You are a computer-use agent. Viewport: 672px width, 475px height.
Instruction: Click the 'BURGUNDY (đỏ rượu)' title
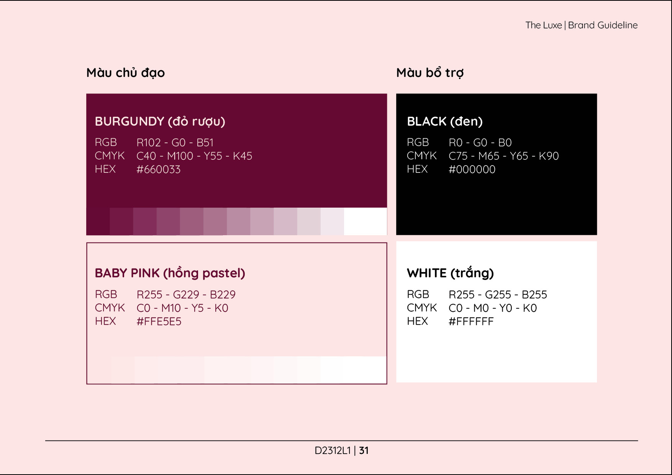click(x=160, y=121)
